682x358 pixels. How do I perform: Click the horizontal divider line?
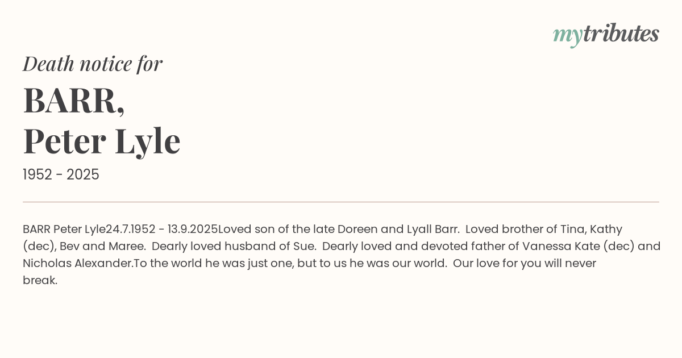click(x=341, y=202)
